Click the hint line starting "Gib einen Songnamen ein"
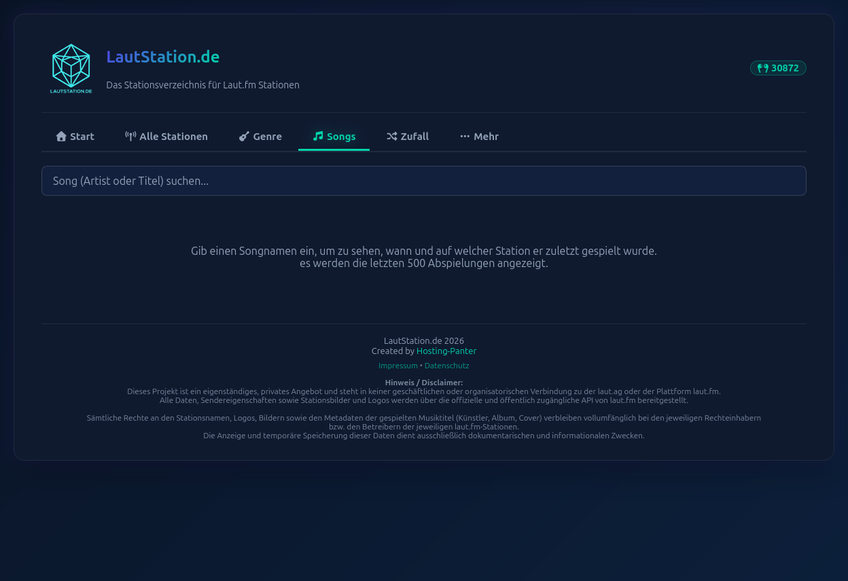This screenshot has height=581, width=848. click(424, 251)
